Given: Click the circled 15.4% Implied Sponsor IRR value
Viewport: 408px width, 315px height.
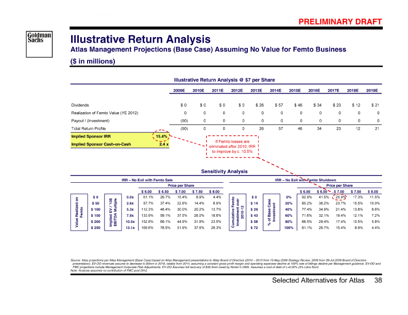Looking at the screenshot, I should pyautogui.click(x=161, y=136).
